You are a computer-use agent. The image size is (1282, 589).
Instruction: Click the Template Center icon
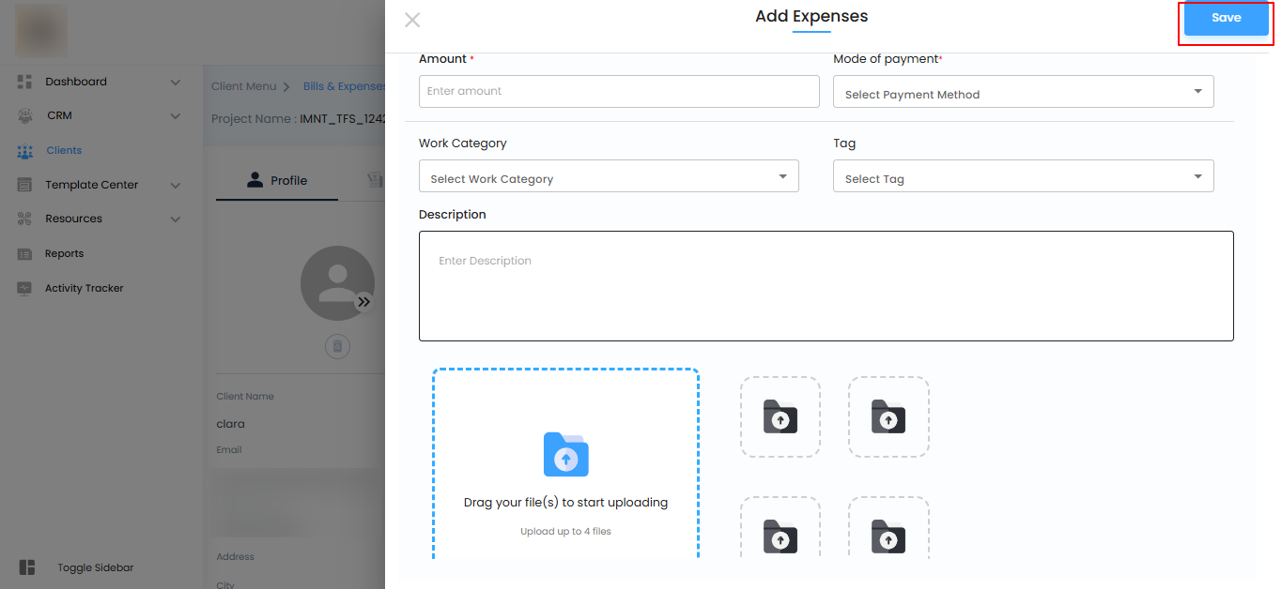pos(25,186)
